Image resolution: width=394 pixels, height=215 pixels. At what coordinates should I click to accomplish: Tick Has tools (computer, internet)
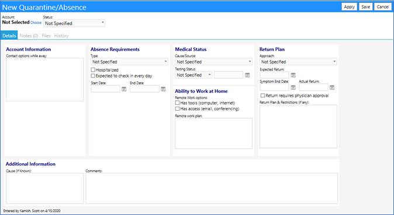click(177, 103)
